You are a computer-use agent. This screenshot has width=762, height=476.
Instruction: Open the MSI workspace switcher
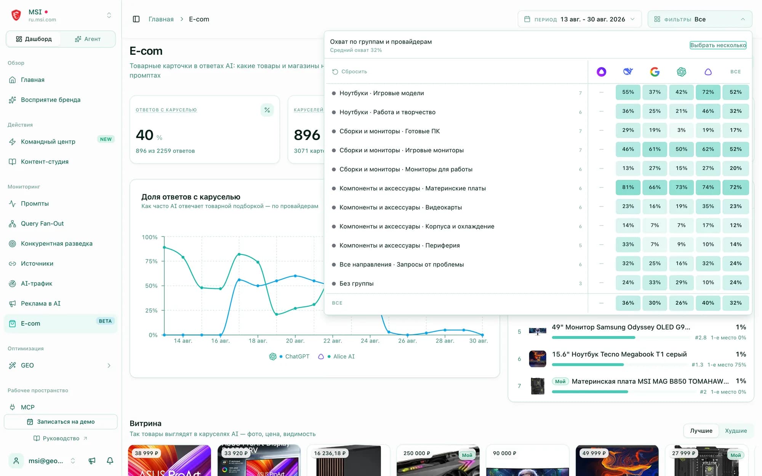coord(61,15)
